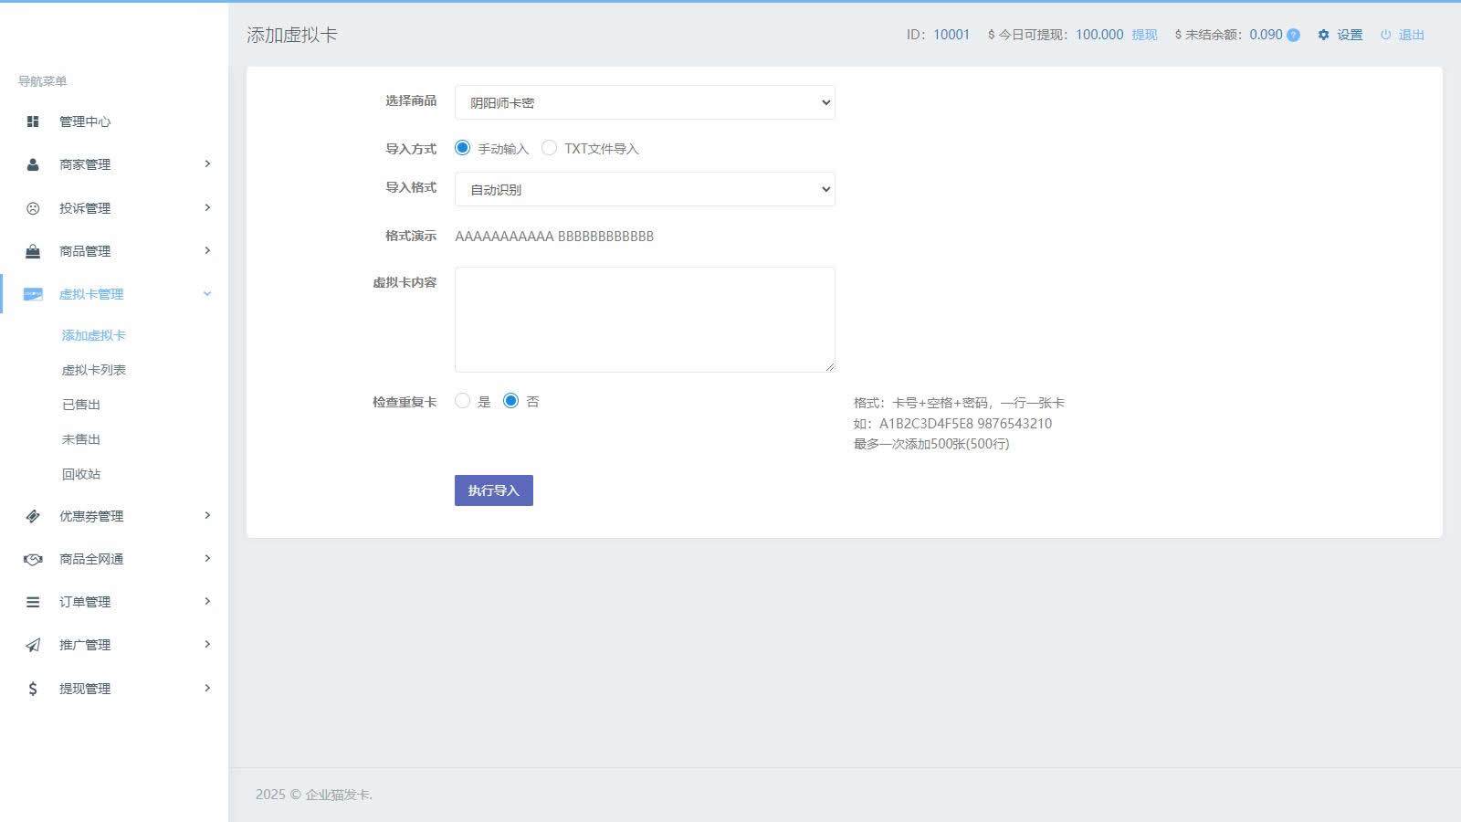This screenshot has width=1461, height=822.
Task: Choose TXT文件导入 as import method
Action: click(549, 147)
